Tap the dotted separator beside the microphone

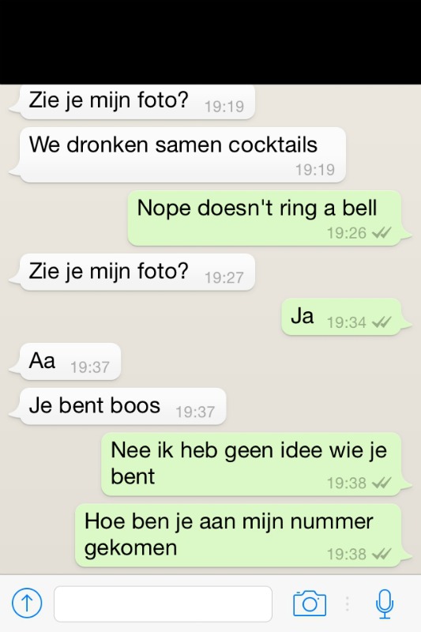(347, 604)
